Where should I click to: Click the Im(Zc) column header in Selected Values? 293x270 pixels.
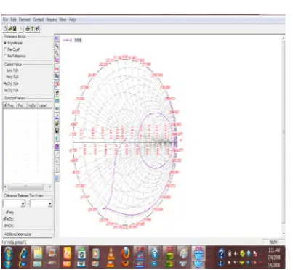coord(32,105)
